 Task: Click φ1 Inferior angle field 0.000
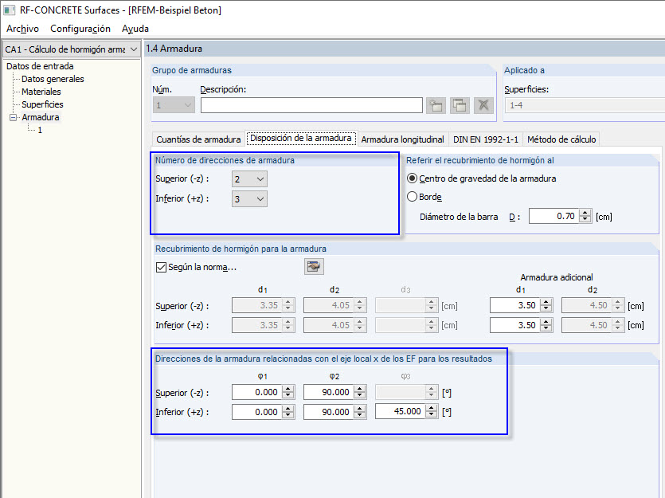[256, 412]
